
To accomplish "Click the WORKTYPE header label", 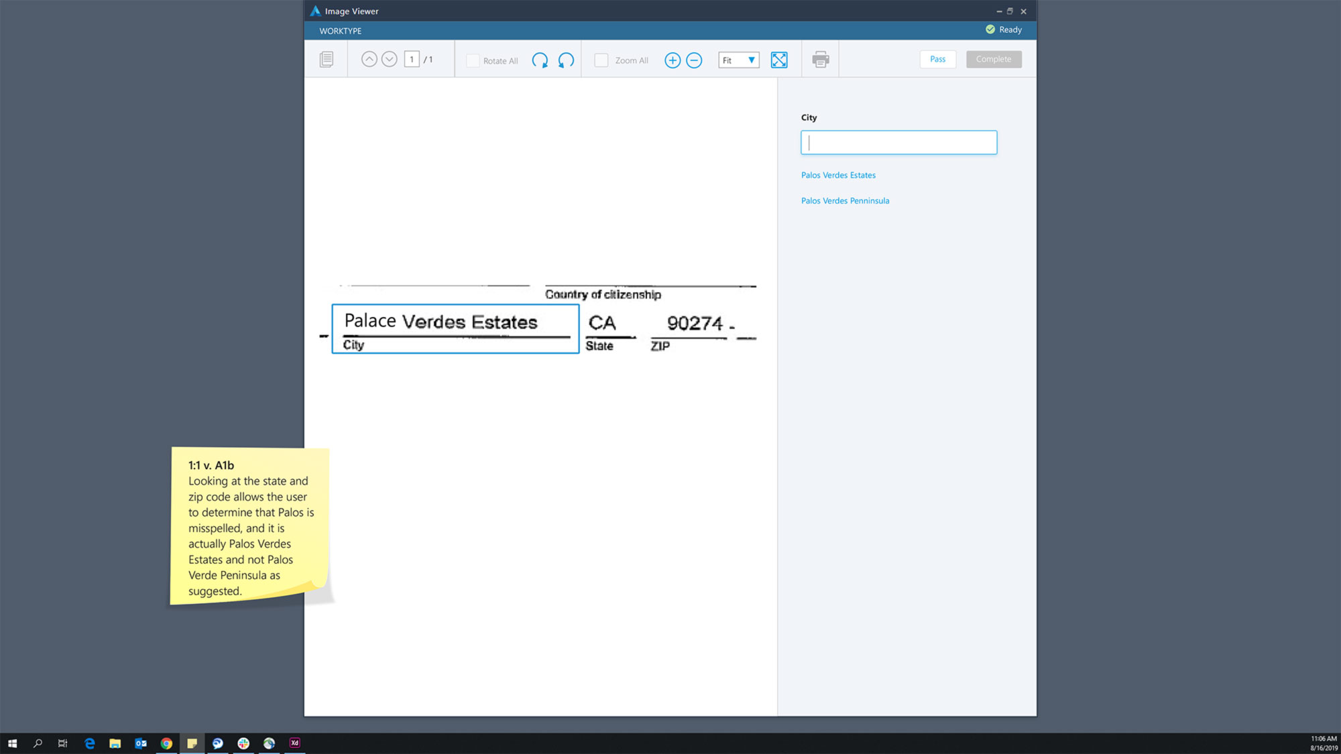I will coord(340,31).
